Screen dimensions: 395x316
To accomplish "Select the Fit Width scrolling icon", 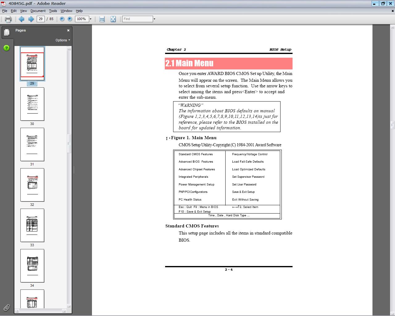I will [x=102, y=19].
